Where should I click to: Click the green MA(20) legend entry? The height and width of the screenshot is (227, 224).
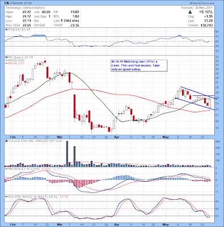pyautogui.click(x=14, y=60)
